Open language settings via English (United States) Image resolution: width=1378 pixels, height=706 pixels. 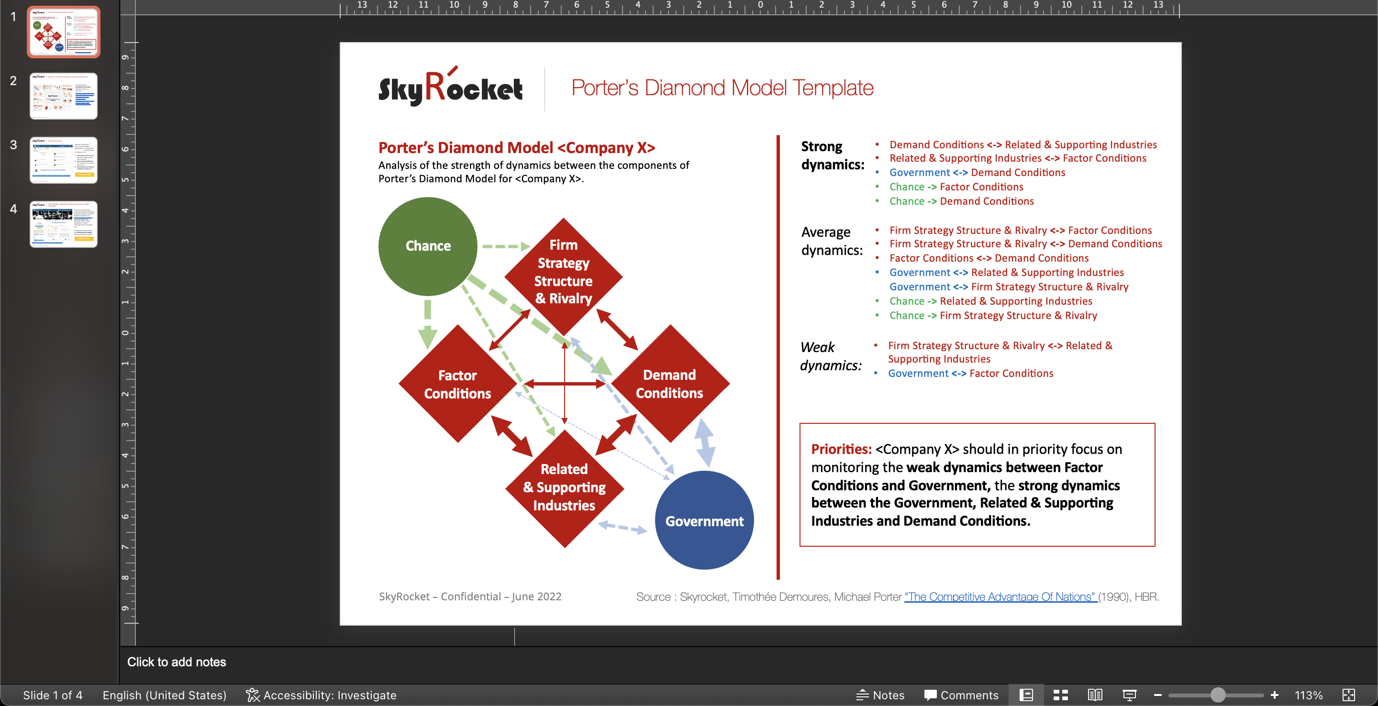pyautogui.click(x=164, y=695)
